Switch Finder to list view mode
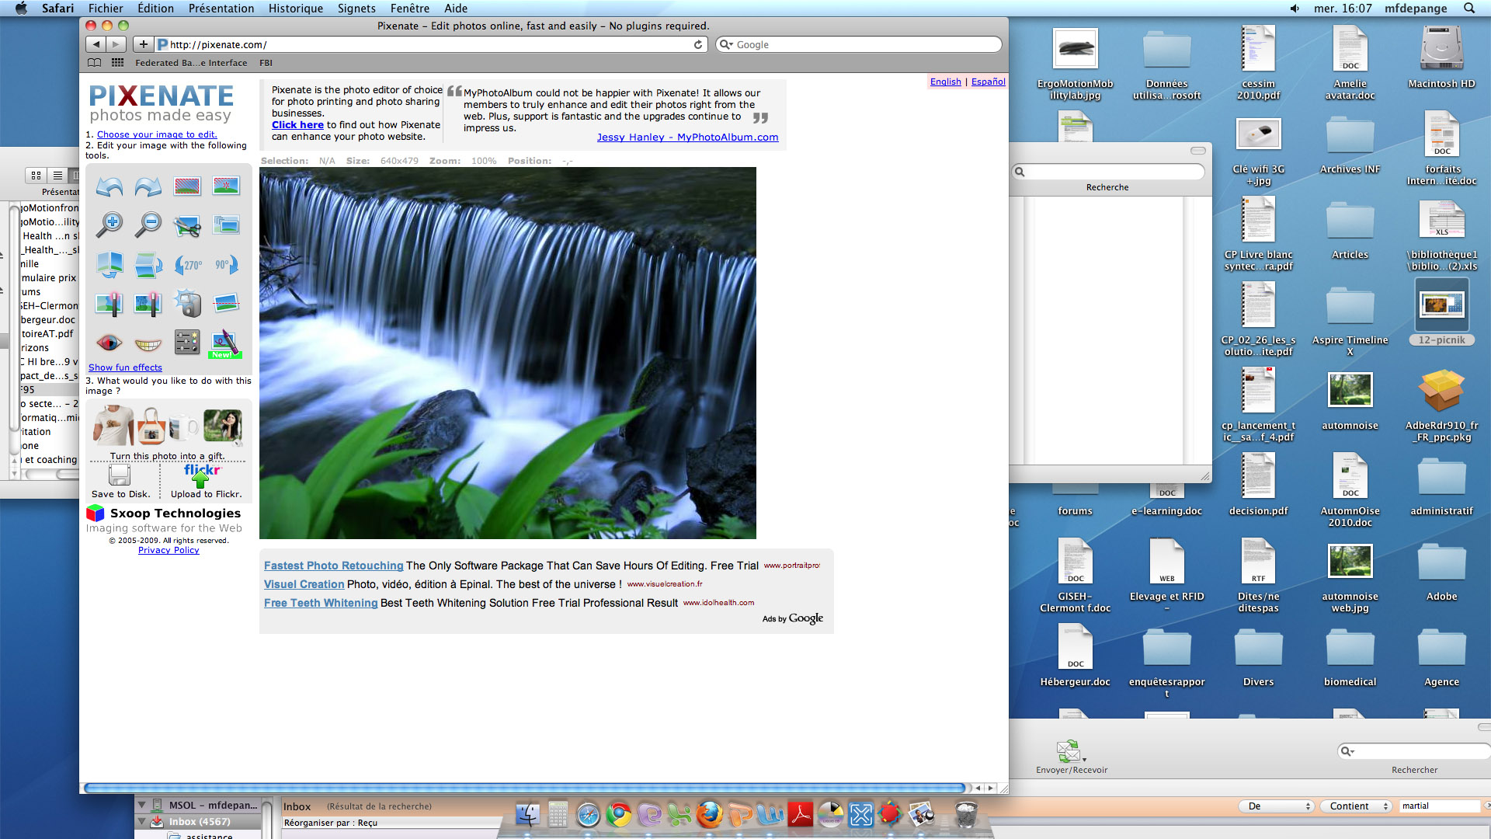Image resolution: width=1491 pixels, height=839 pixels. [x=57, y=176]
